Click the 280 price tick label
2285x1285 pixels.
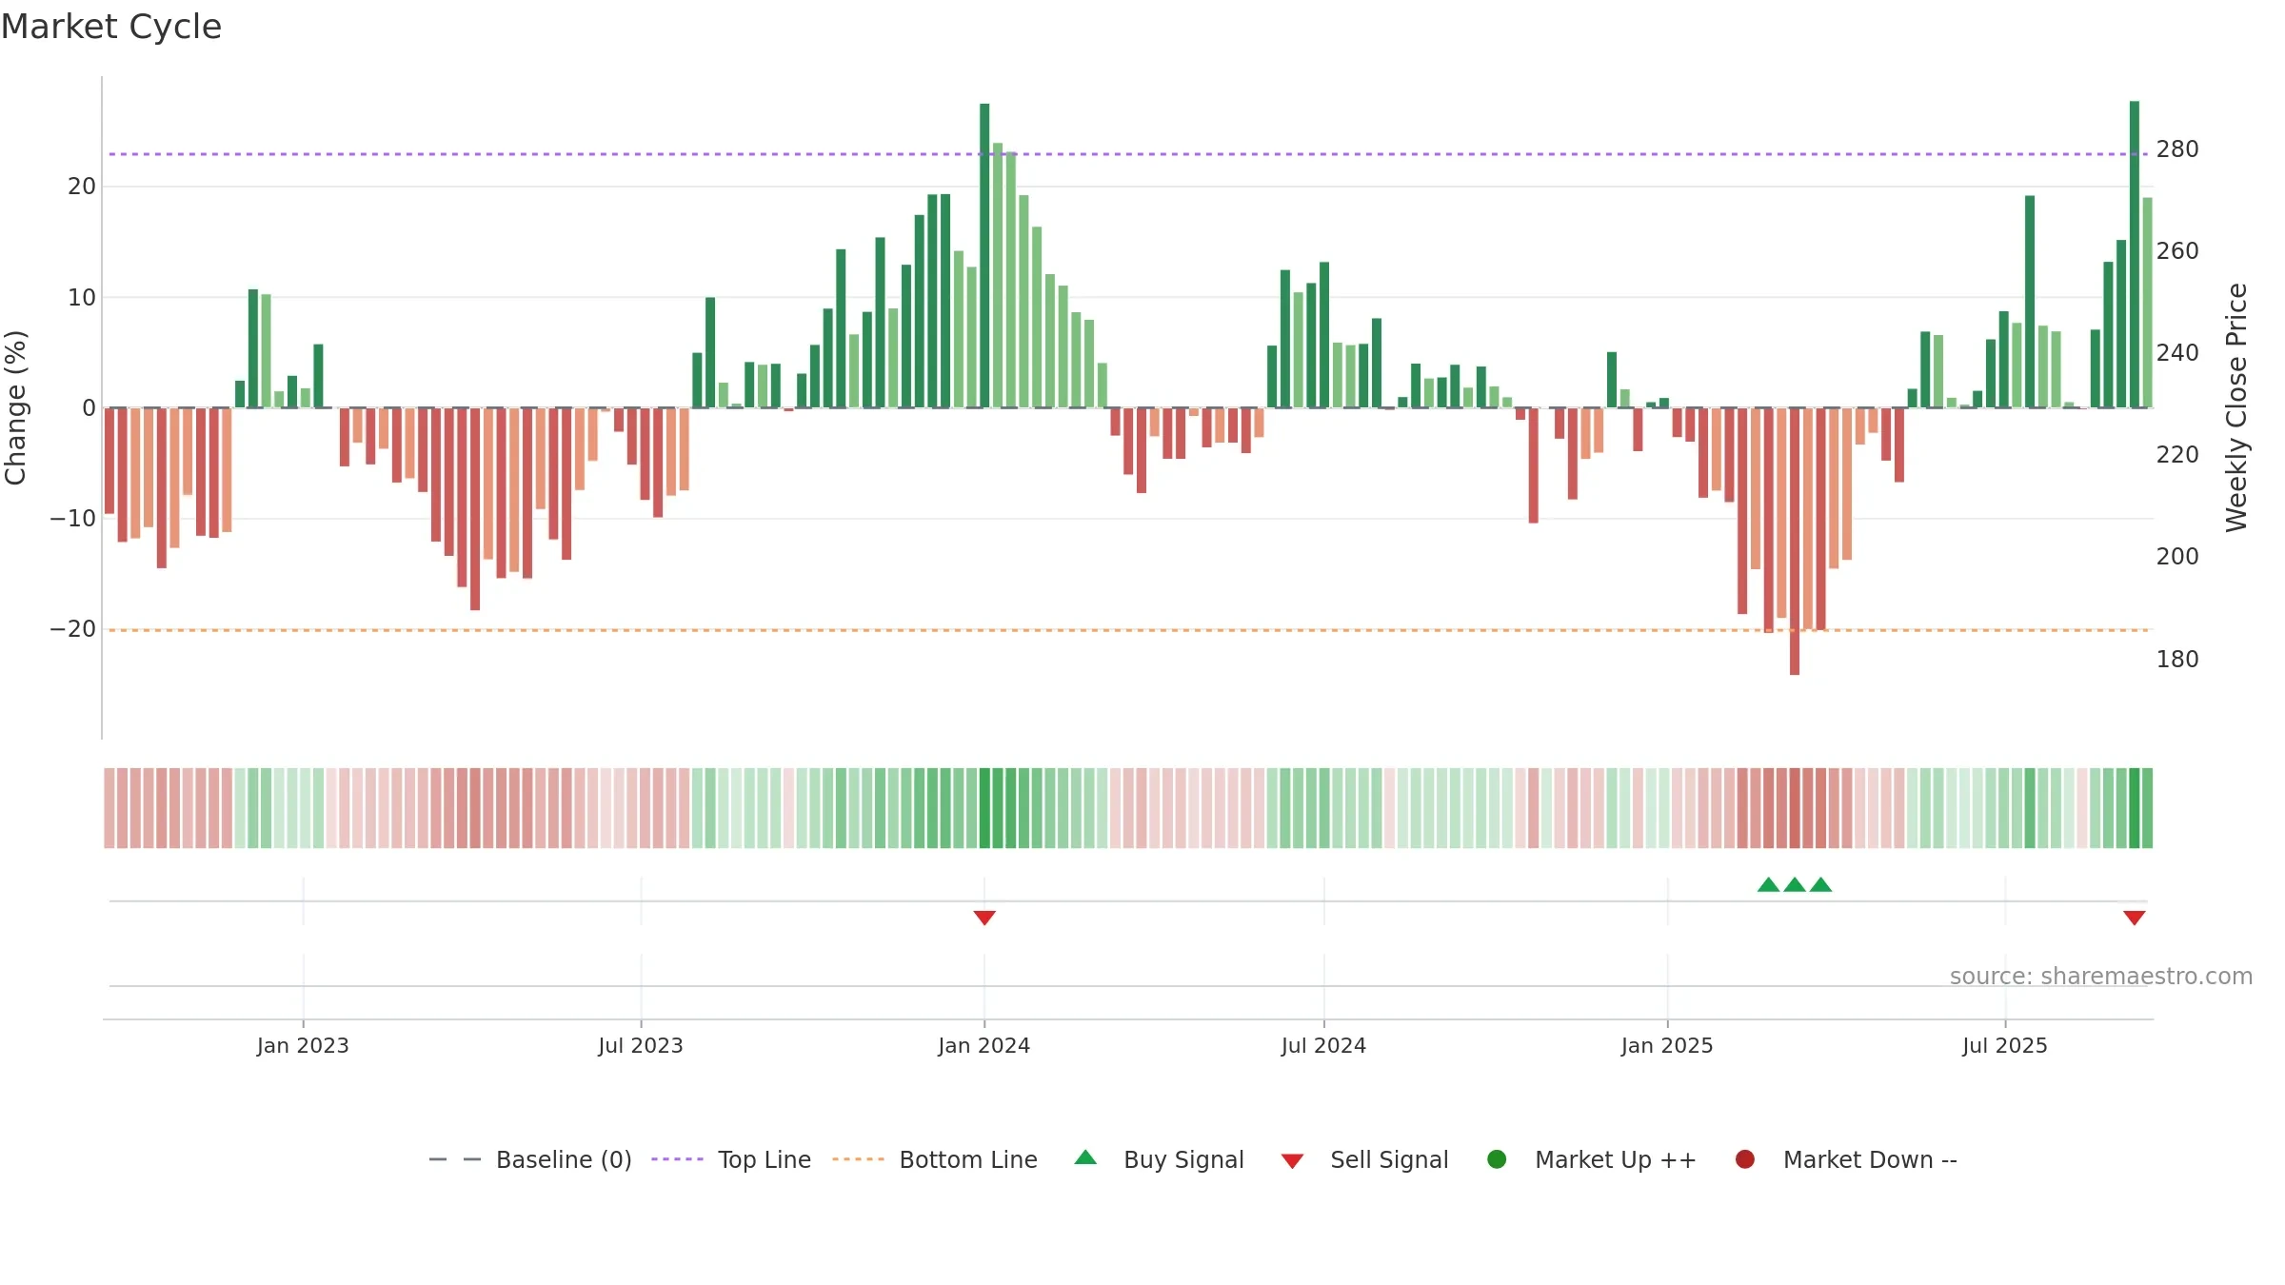click(2177, 149)
